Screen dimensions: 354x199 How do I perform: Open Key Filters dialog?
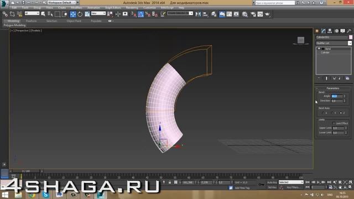pyautogui.click(x=293, y=187)
